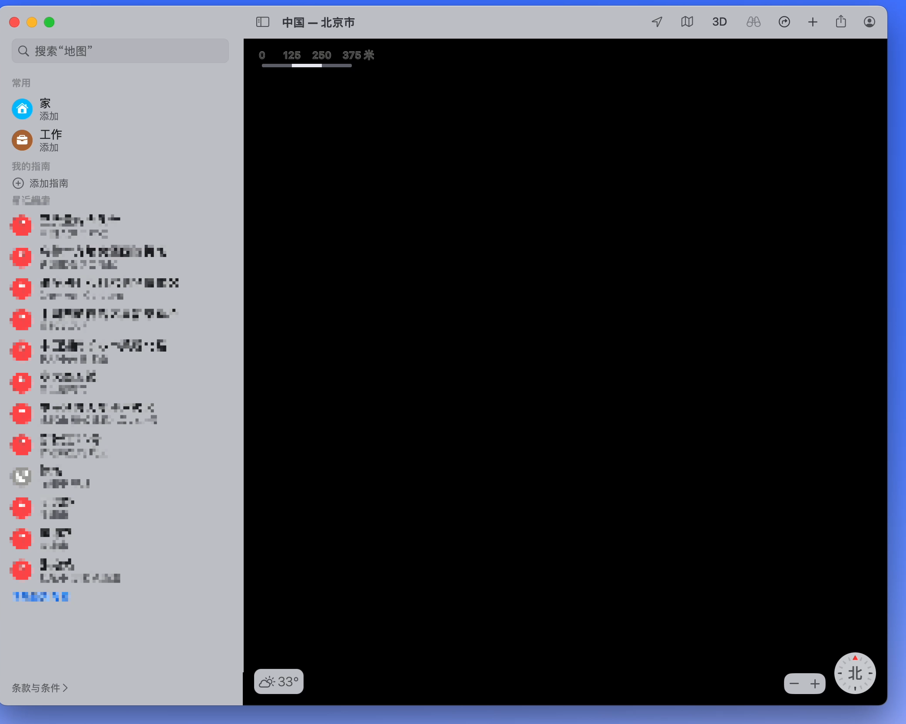Click the search Maps input field

120,51
